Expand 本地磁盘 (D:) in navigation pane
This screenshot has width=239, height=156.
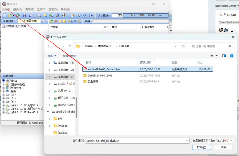click(x=49, y=70)
